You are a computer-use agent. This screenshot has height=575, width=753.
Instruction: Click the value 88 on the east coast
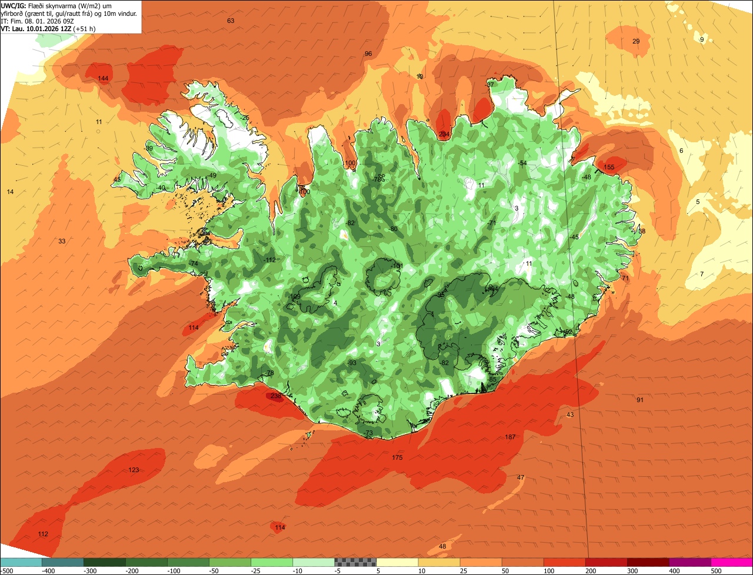point(642,231)
